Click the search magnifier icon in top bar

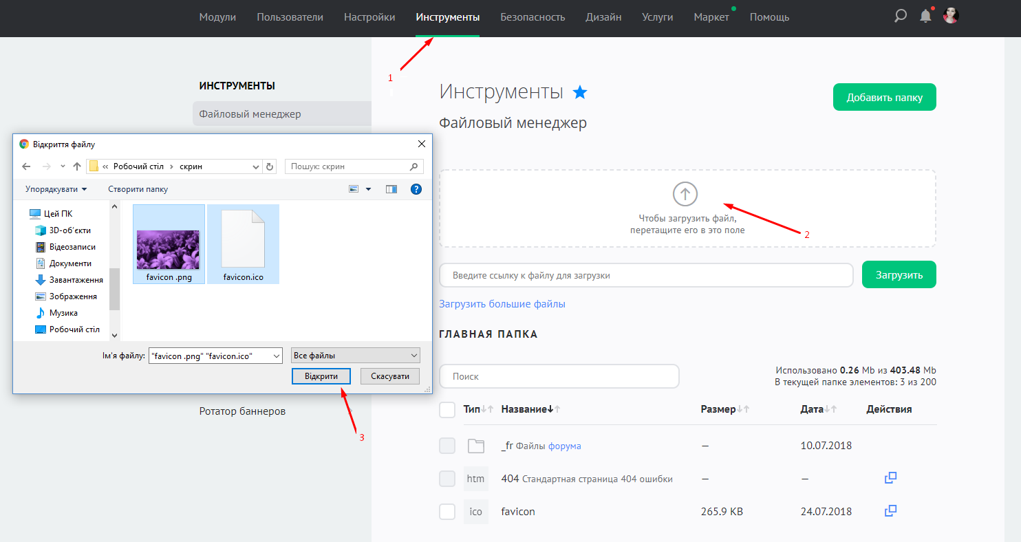pos(900,16)
